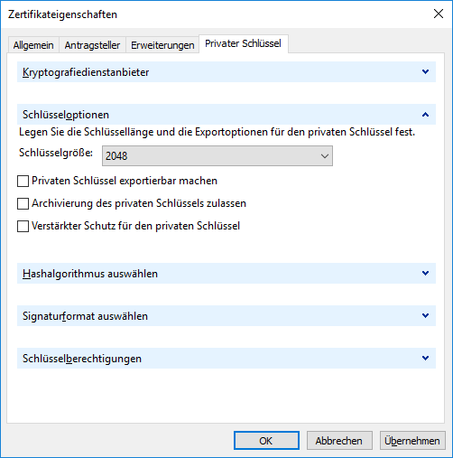The width and height of the screenshot is (453, 458).
Task: Confirm with the OK button
Action: pyautogui.click(x=266, y=441)
